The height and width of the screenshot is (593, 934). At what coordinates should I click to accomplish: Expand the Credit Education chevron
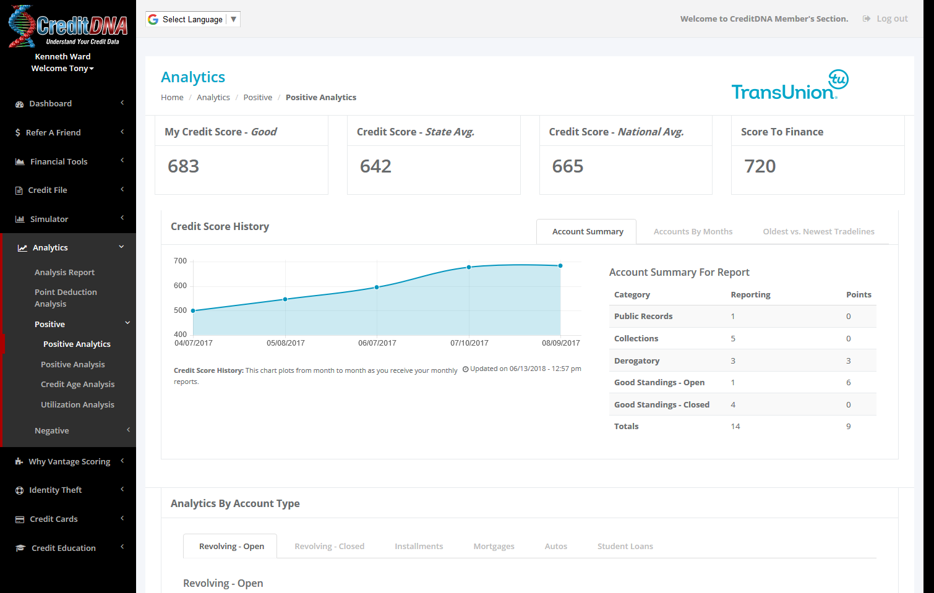coord(122,547)
